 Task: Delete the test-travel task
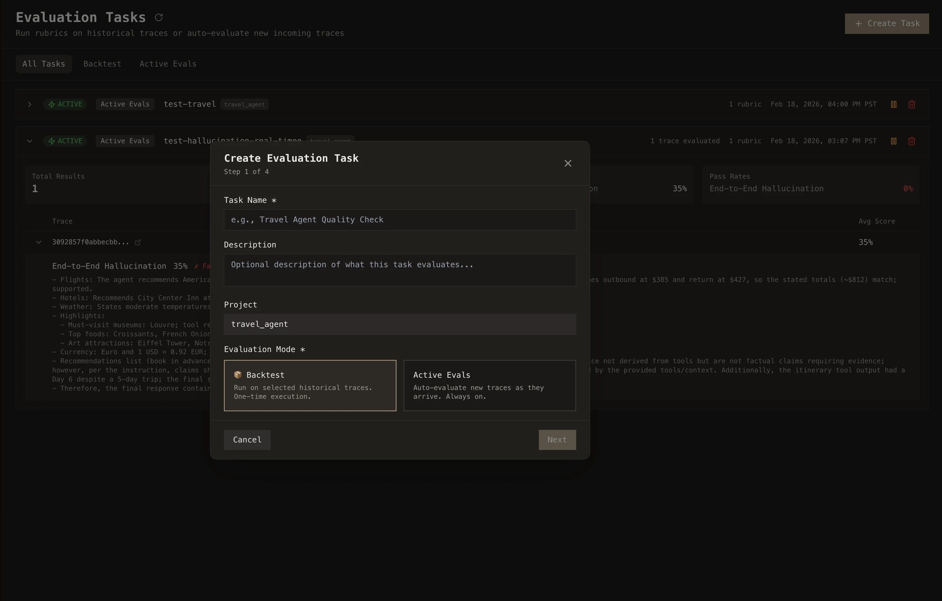(912, 105)
